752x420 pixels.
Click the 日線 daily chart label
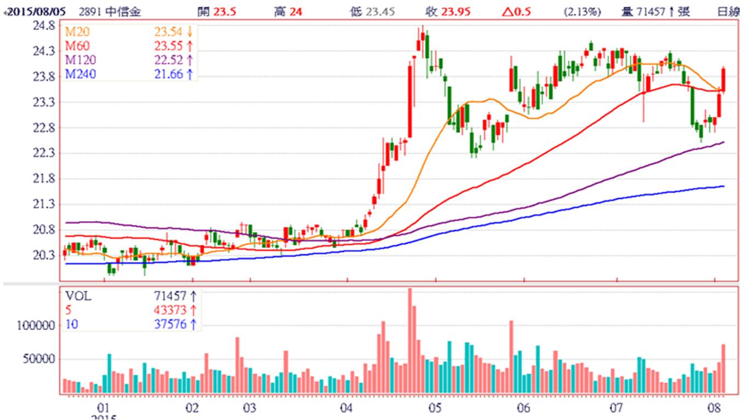pos(732,11)
